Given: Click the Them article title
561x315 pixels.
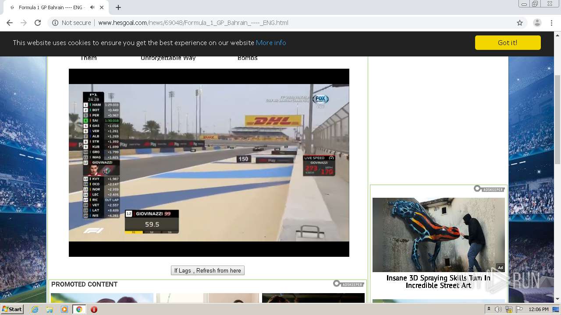Looking at the screenshot, I should point(89,58).
